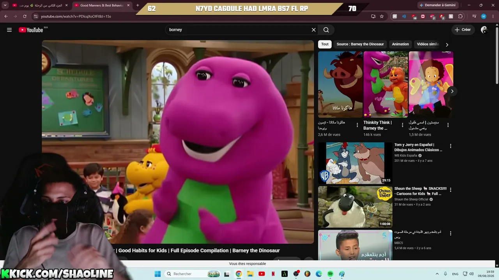Launch File Explorer from the taskbar
This screenshot has width=499, height=280.
coord(250,274)
